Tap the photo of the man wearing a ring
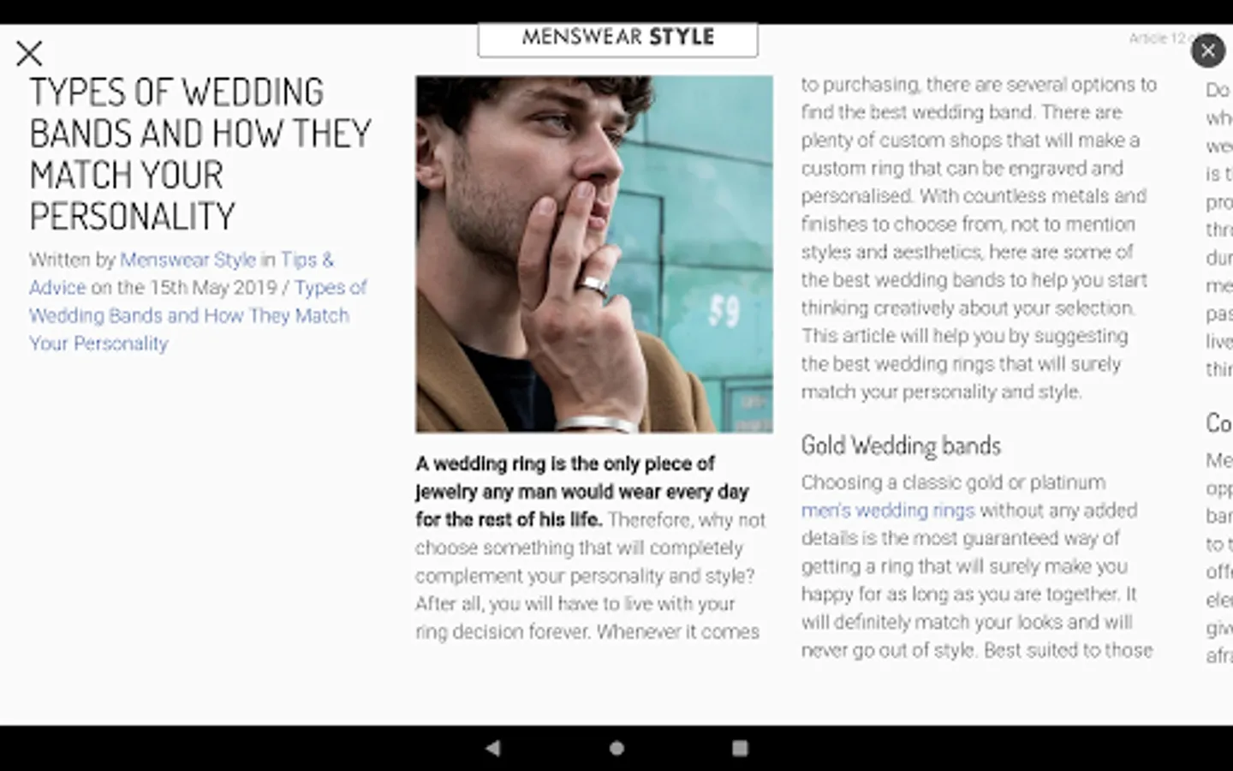This screenshot has height=771, width=1233. click(x=594, y=254)
